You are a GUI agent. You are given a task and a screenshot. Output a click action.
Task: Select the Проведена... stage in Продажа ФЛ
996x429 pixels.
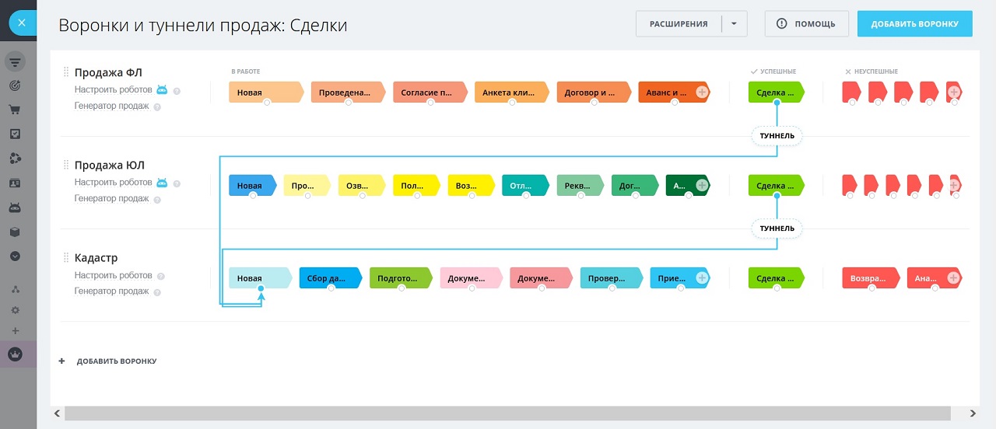coord(348,92)
